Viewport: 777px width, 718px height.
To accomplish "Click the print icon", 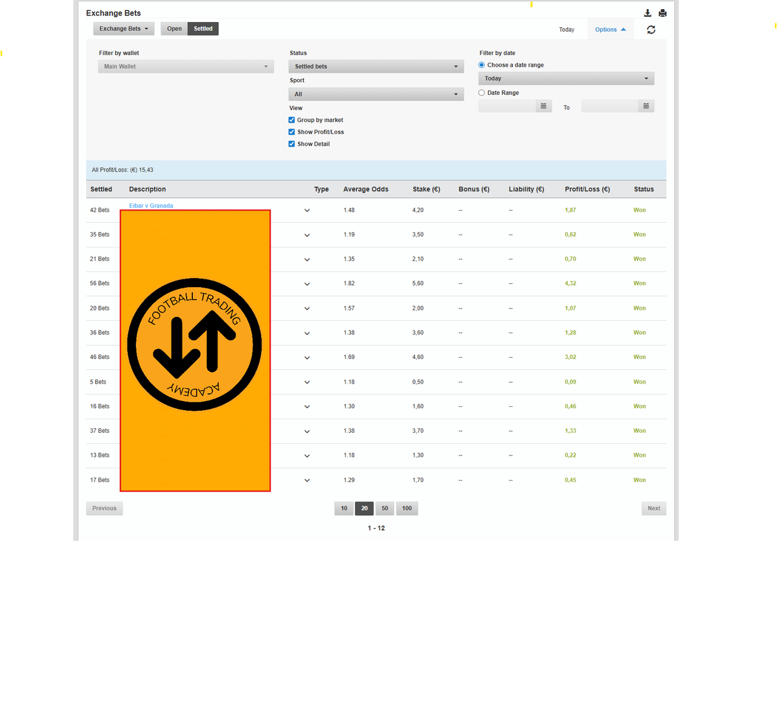I will click(662, 13).
